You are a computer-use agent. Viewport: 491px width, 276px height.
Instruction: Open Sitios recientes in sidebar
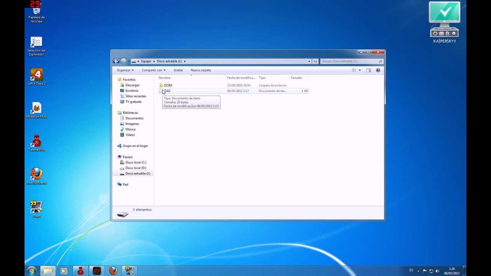[135, 96]
